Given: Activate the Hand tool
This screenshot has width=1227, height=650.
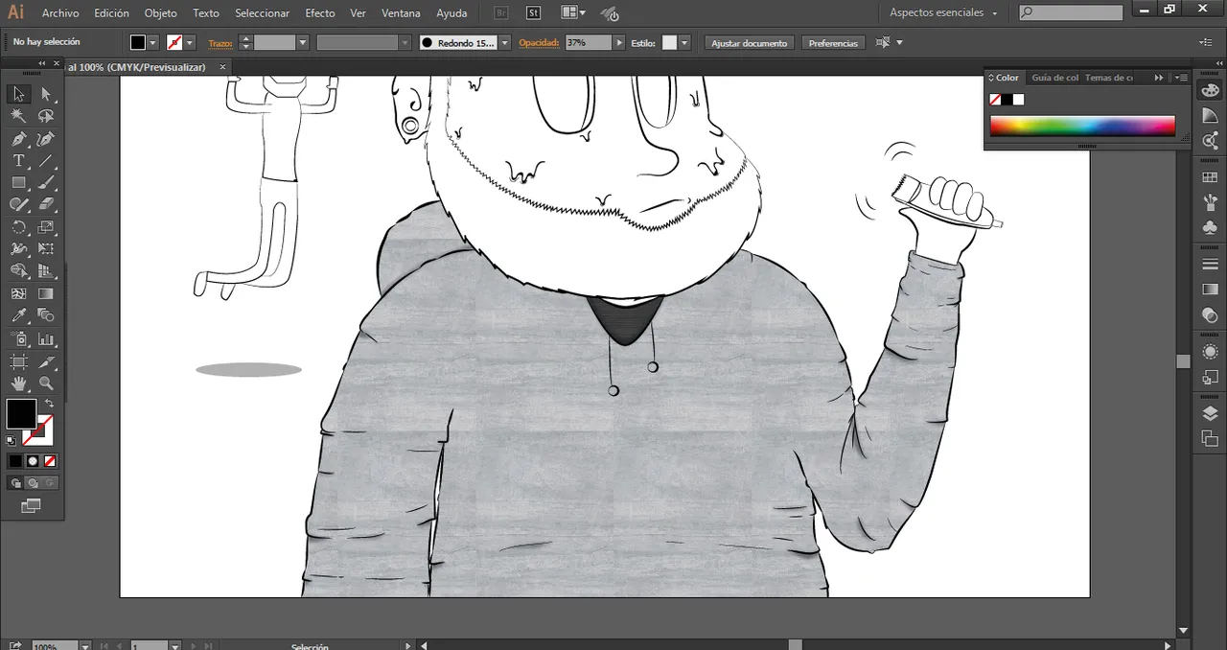Looking at the screenshot, I should point(18,383).
